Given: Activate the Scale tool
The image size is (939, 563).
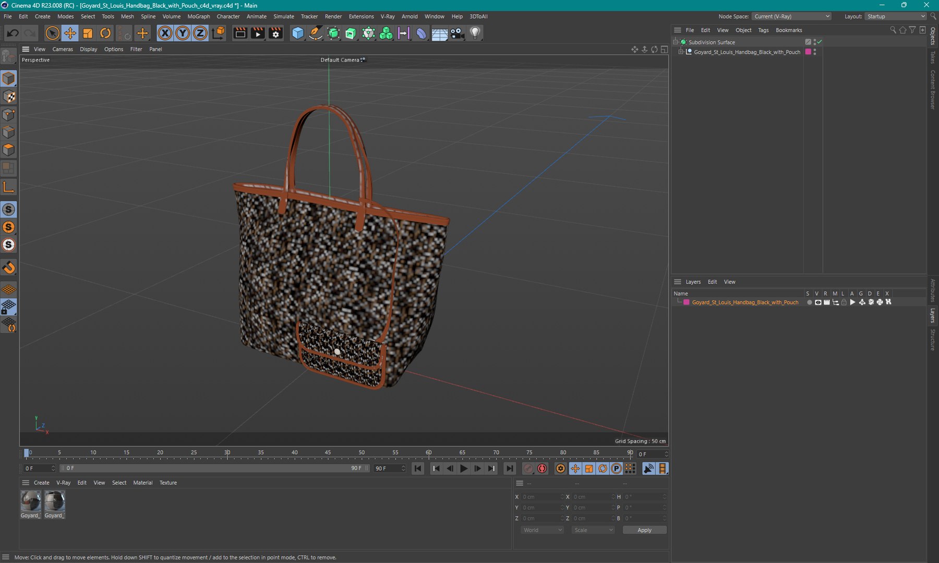Looking at the screenshot, I should [x=88, y=33].
